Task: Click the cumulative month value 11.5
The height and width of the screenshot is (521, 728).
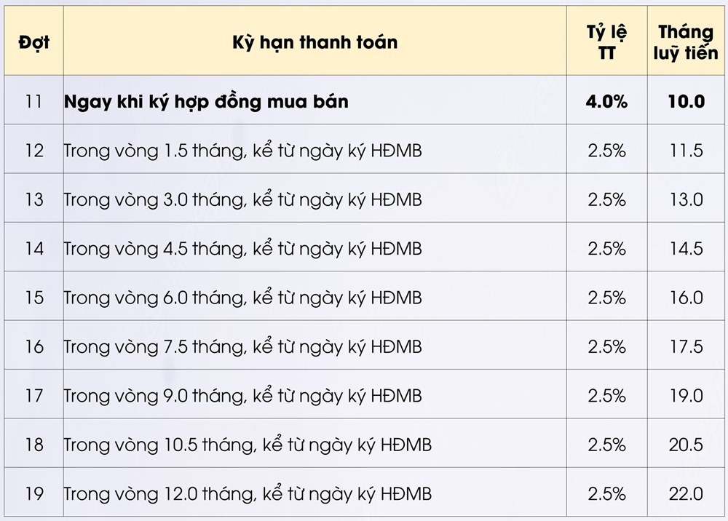Action: (687, 151)
